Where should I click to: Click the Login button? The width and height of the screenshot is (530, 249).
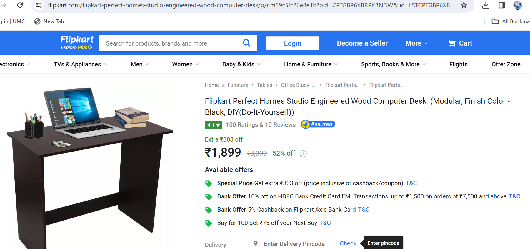[x=293, y=43]
